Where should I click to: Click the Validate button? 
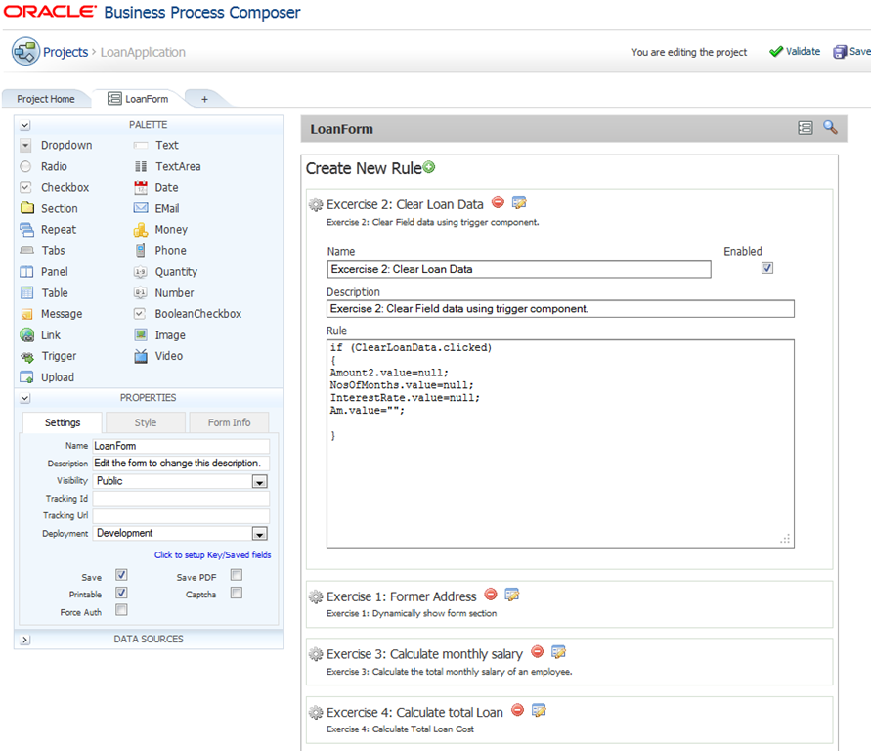click(794, 52)
